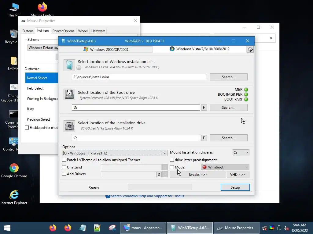Click the Windows installation files icon
The image size is (313, 234).
69,65
